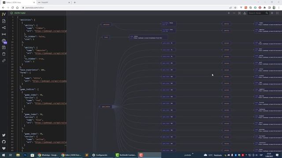Bookmark this page with the star icon
This screenshot has width=282, height=158.
(235, 8)
